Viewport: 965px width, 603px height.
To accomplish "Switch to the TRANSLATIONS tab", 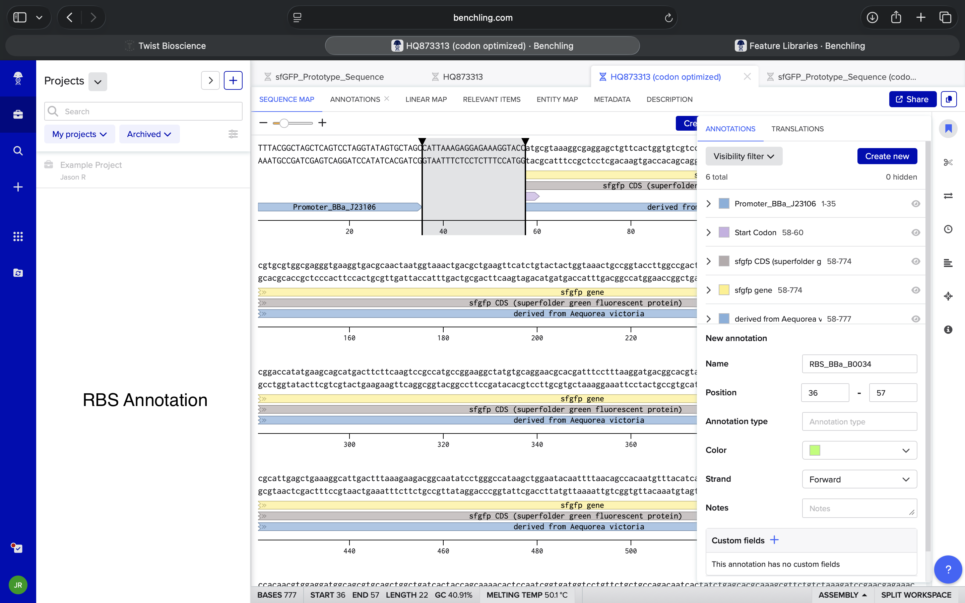I will [797, 129].
